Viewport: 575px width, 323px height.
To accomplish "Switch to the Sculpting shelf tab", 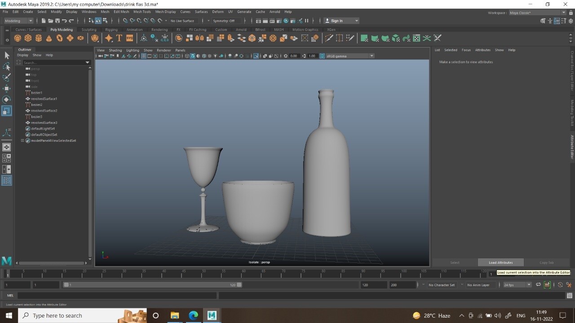I will pyautogui.click(x=89, y=30).
